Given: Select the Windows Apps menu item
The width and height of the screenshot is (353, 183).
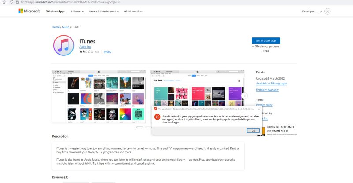Looking at the screenshot, I should pyautogui.click(x=55, y=11).
